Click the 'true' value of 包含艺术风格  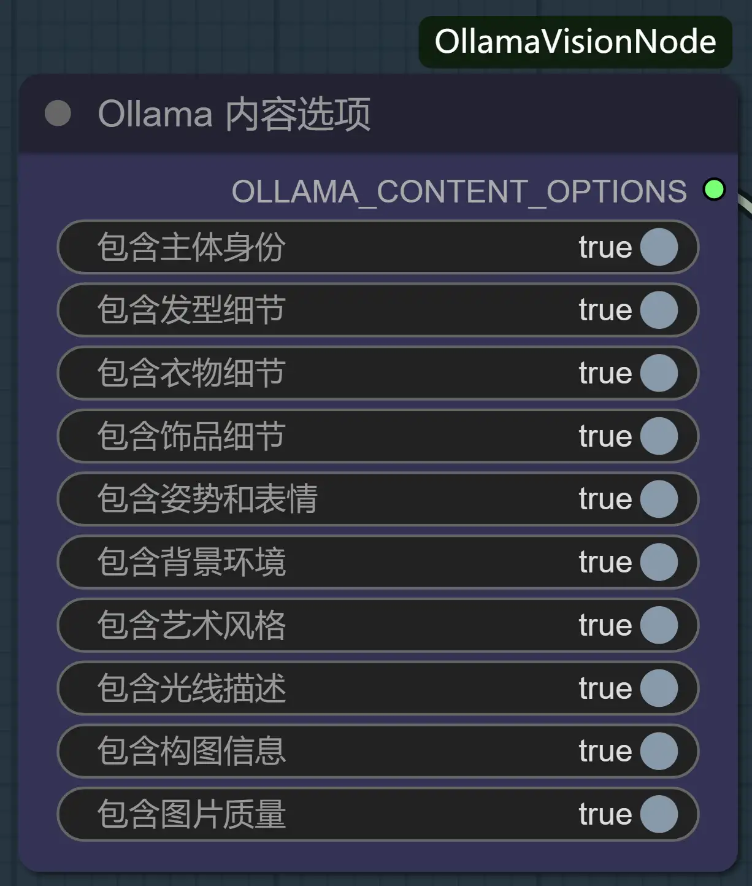605,625
